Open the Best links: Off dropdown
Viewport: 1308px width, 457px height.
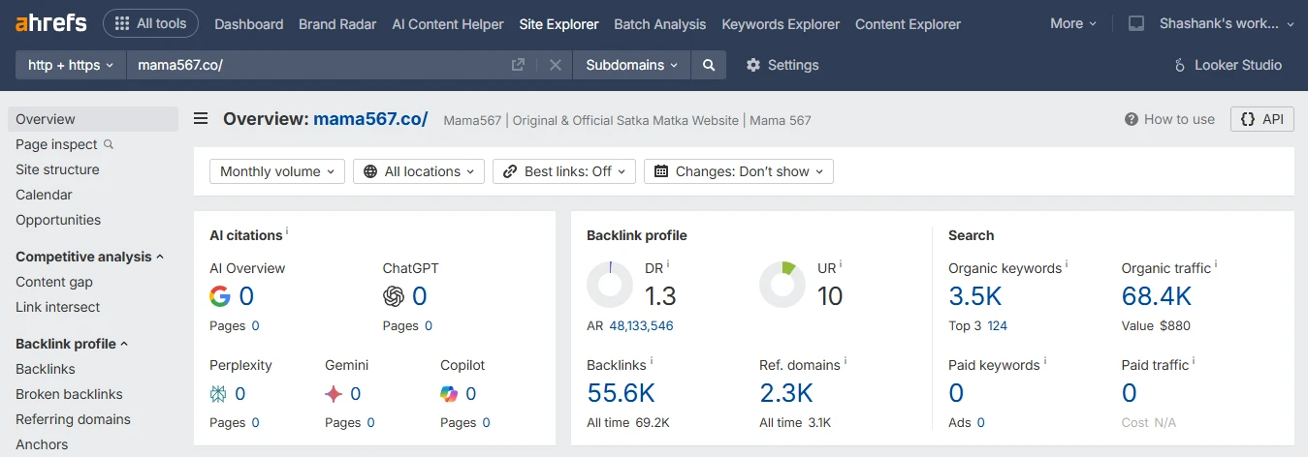coord(564,171)
